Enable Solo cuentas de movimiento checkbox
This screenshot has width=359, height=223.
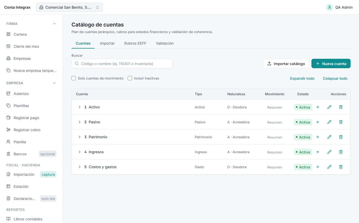(74, 78)
